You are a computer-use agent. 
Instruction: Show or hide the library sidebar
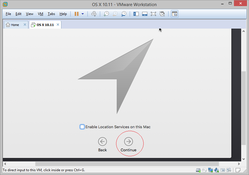click(136, 14)
